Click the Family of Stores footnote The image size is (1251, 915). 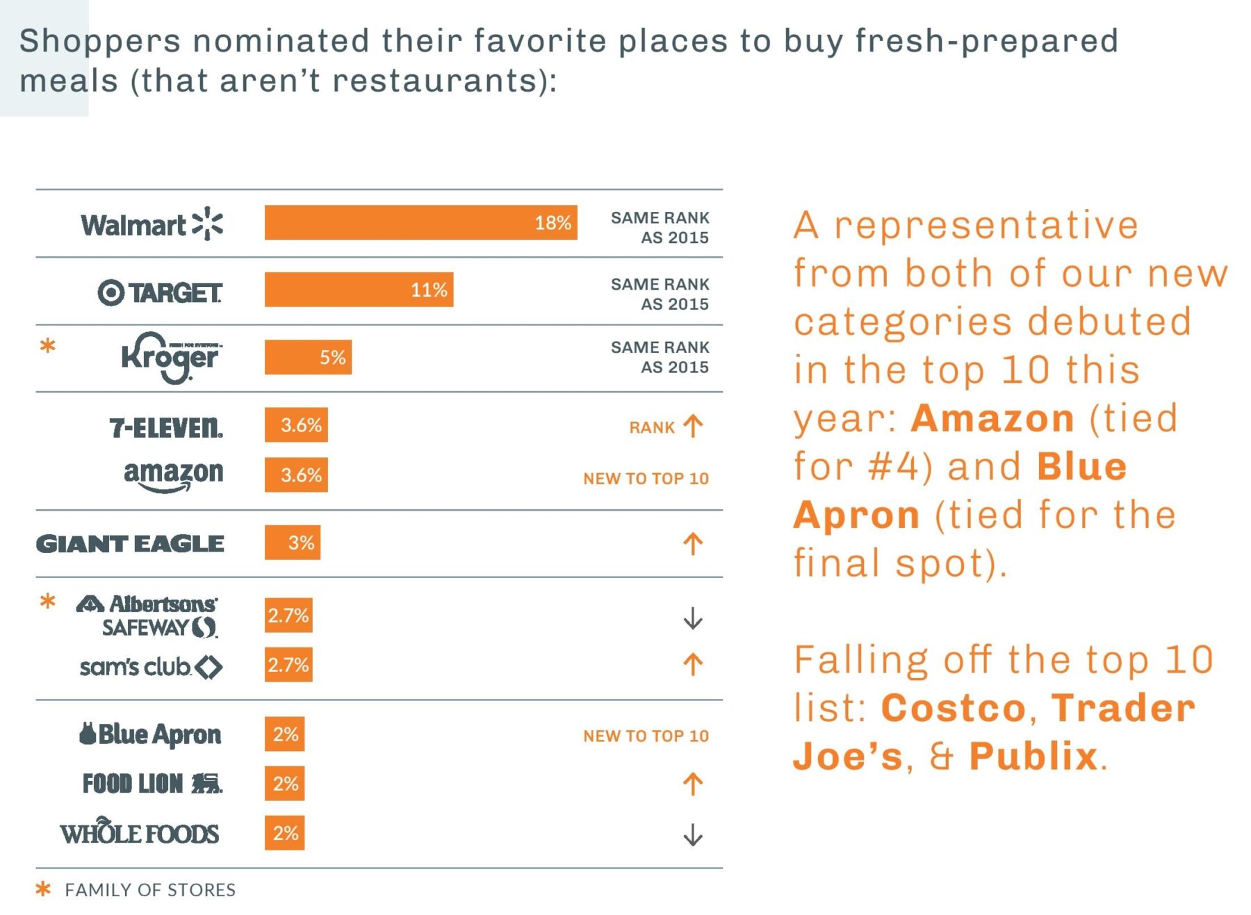[149, 890]
